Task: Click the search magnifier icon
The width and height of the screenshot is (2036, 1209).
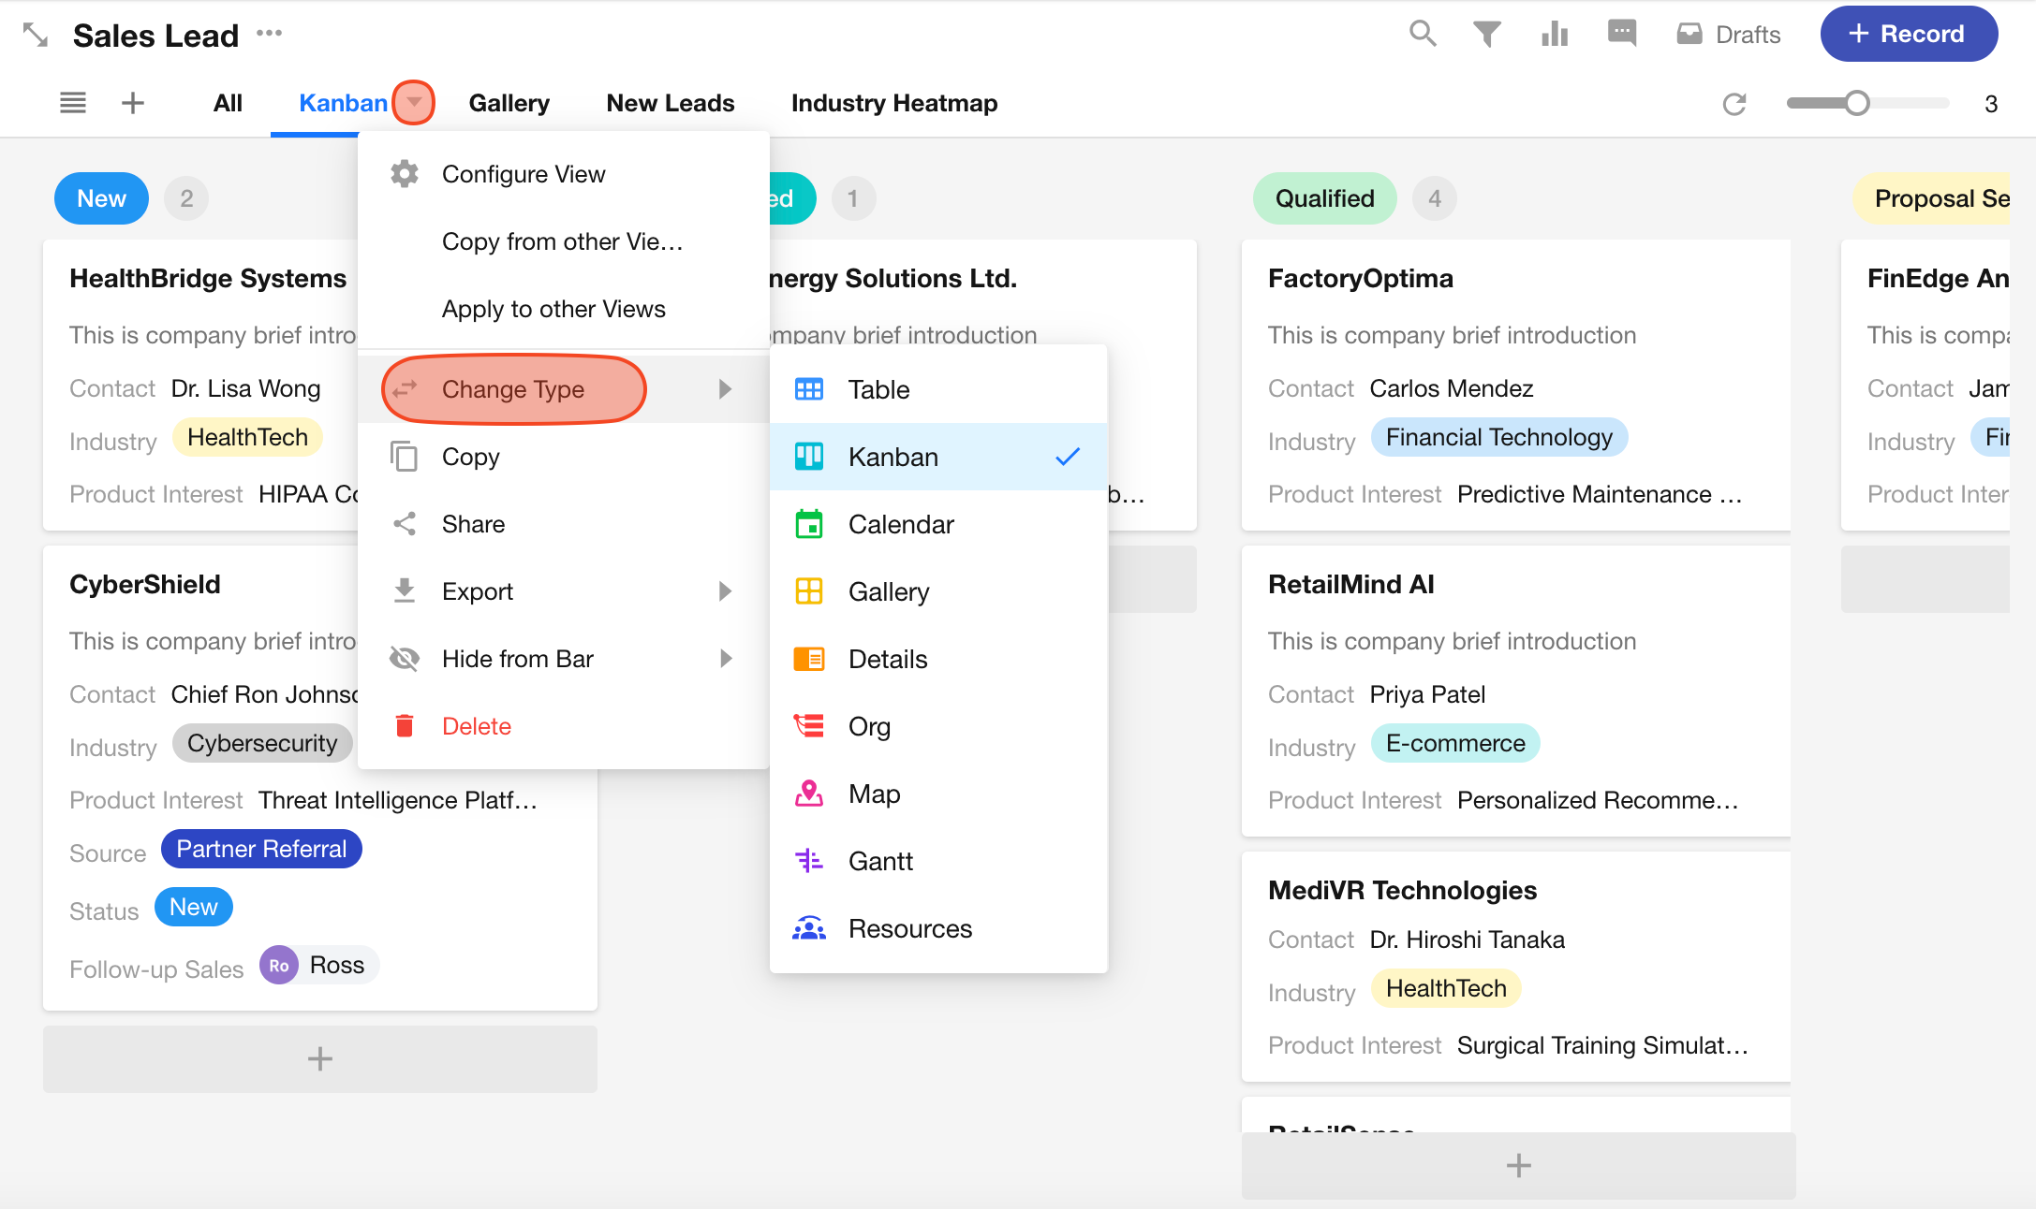Action: click(x=1423, y=34)
